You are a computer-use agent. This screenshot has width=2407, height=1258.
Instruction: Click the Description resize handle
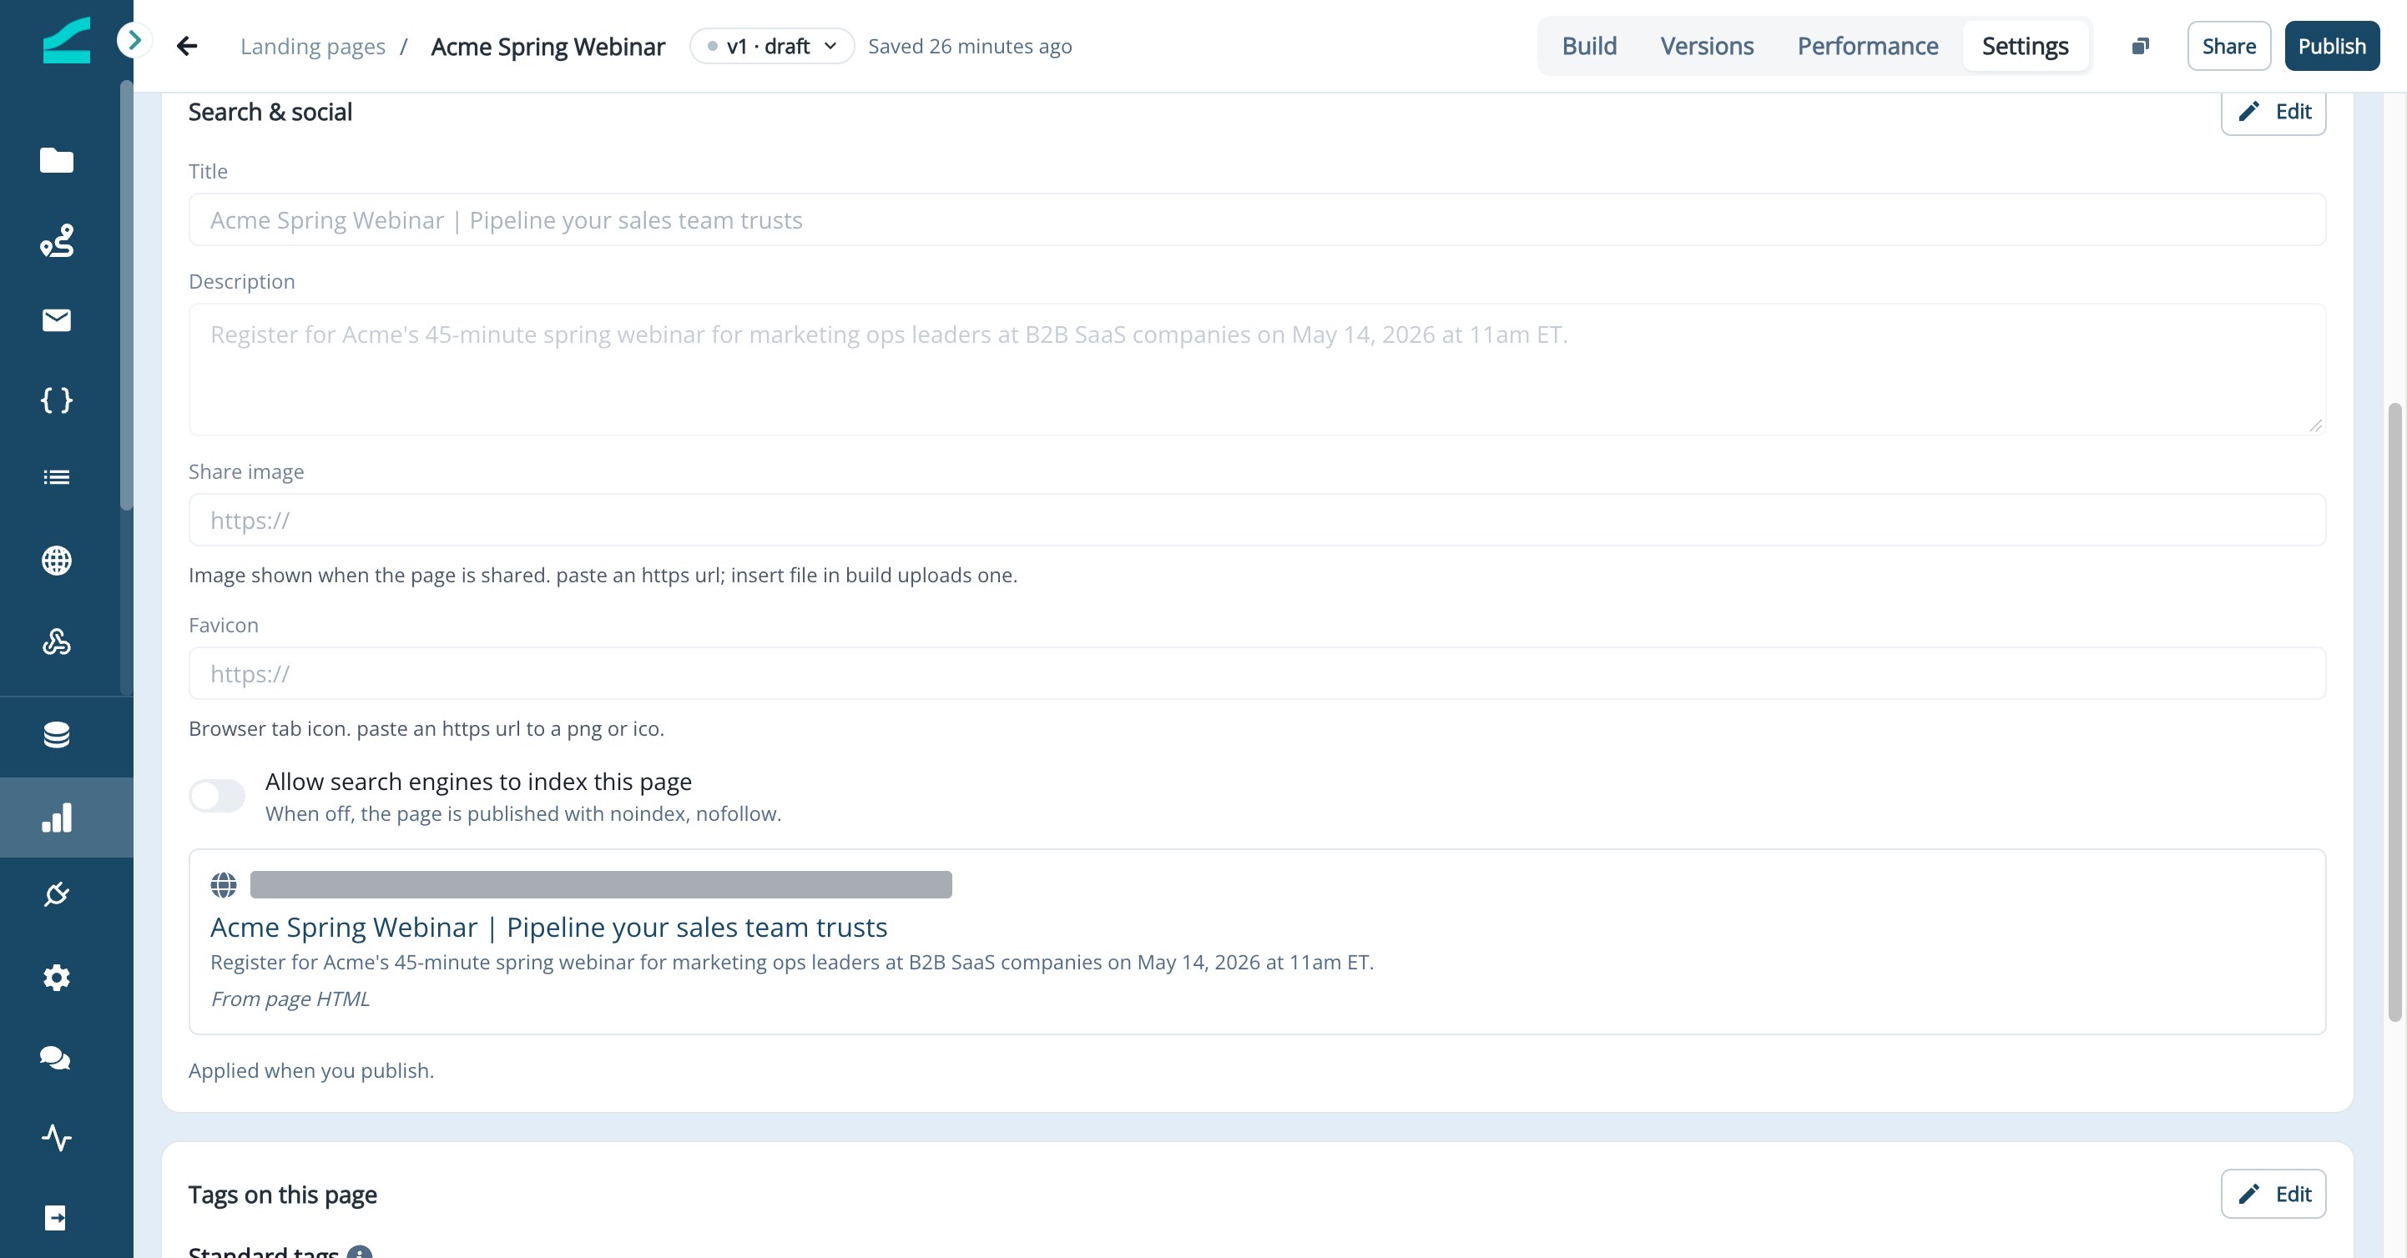pos(2314,425)
